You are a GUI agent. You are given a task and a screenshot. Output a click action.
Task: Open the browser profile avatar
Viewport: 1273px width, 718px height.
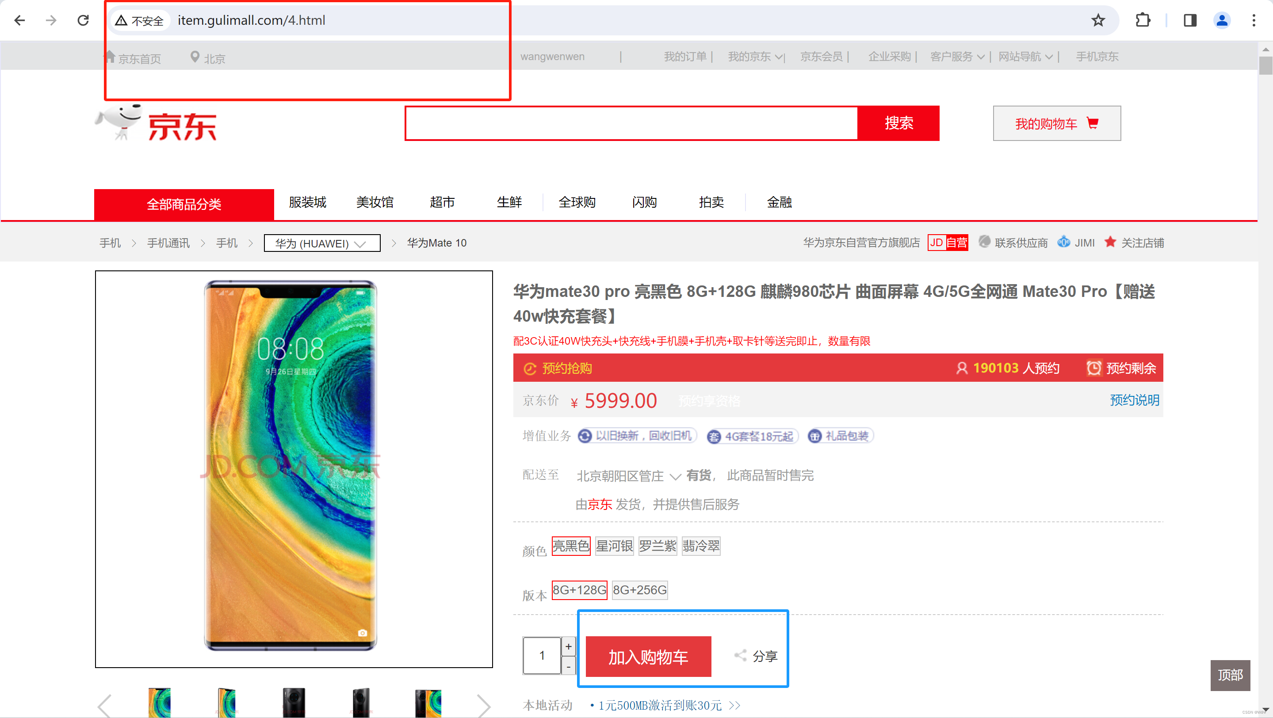point(1222,20)
